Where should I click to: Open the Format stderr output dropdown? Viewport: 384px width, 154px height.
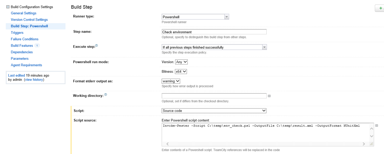coord(171,81)
